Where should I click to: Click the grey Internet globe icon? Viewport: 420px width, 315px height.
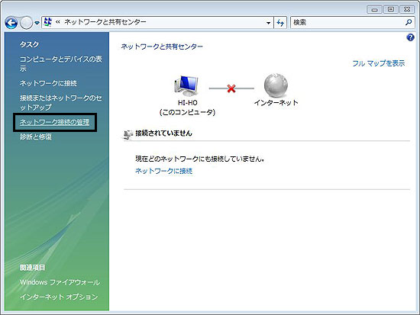click(276, 85)
